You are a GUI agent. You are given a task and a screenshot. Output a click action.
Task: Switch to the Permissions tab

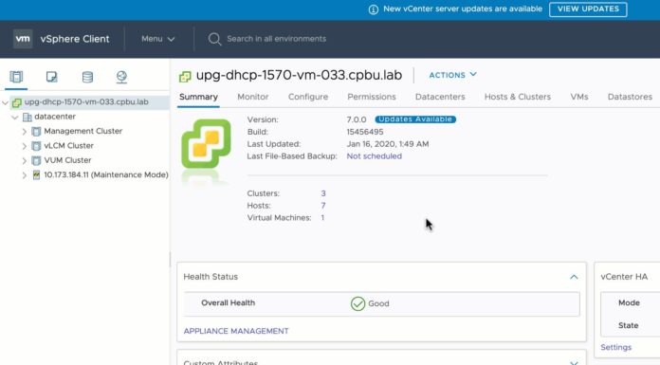(372, 97)
